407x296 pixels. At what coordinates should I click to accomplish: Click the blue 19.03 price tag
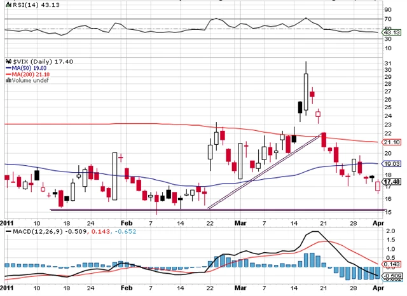[x=392, y=164]
